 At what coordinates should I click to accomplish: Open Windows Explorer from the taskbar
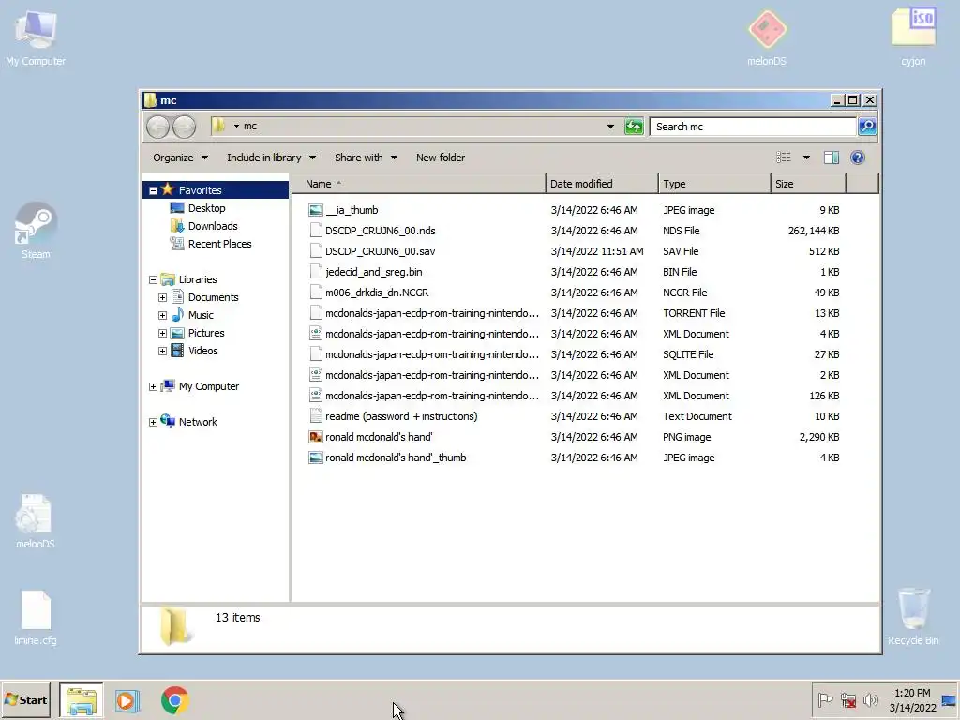(82, 700)
